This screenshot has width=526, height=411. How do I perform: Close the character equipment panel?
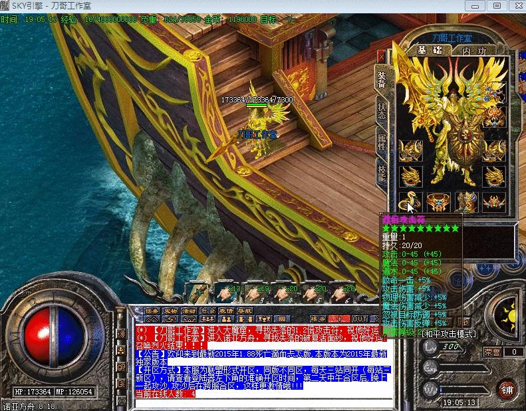tap(382, 57)
